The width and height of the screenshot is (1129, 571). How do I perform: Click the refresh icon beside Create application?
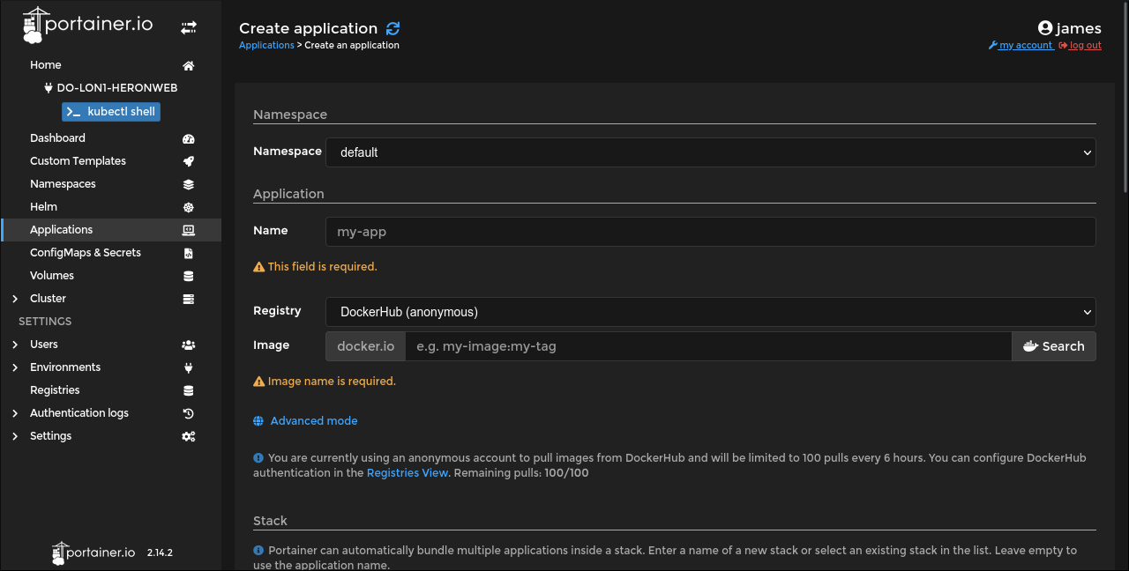click(x=393, y=29)
